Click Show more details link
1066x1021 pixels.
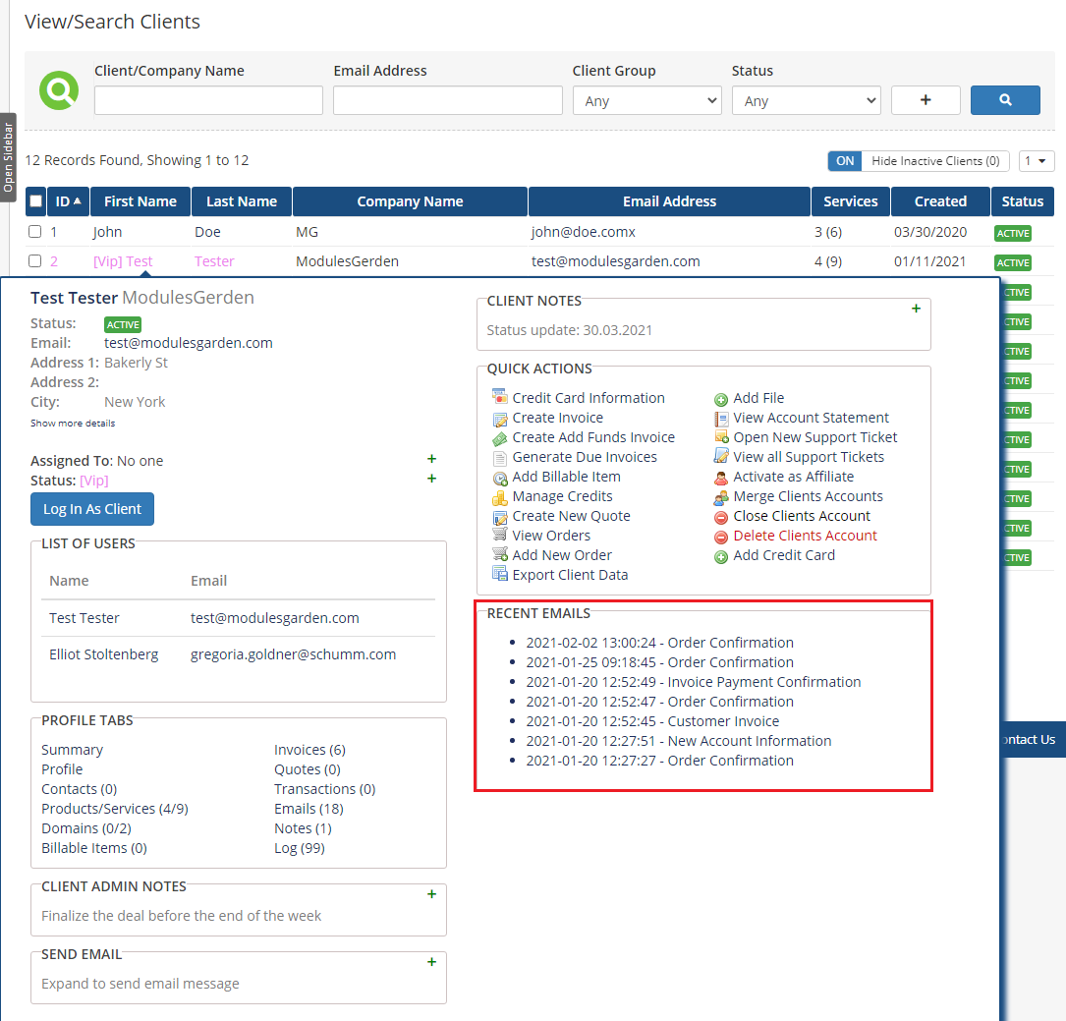[73, 423]
